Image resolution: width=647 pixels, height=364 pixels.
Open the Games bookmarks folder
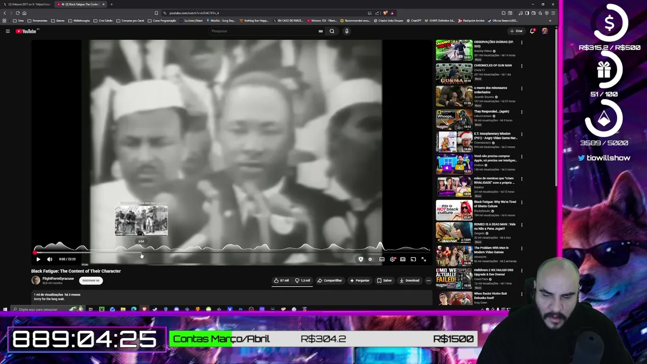58,21
